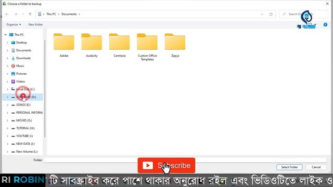
Task: Click the Documents icon in sidebar
Action: [x=13, y=50]
